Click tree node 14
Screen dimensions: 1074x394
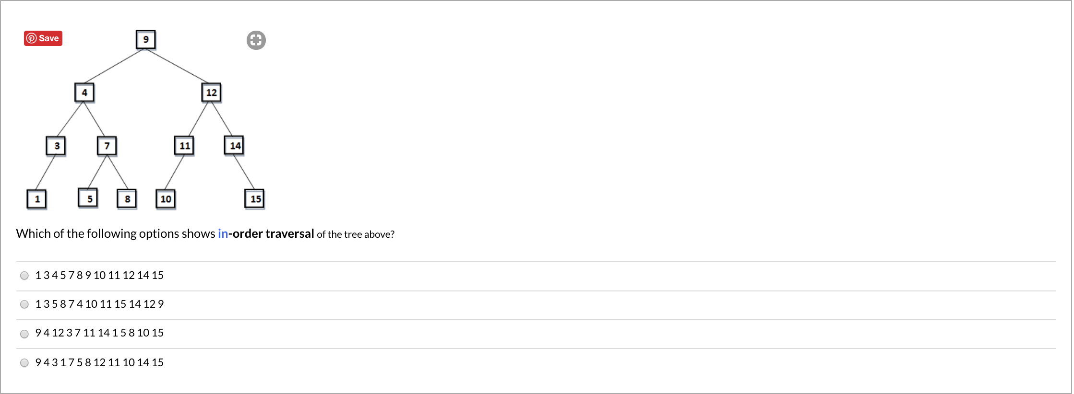234,146
